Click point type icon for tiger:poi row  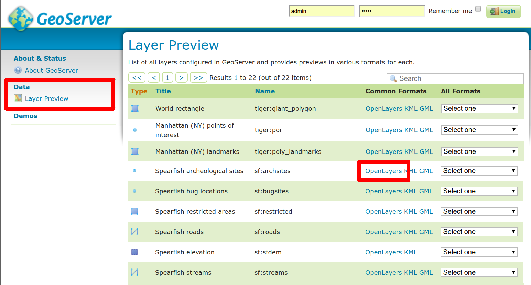[135, 130]
